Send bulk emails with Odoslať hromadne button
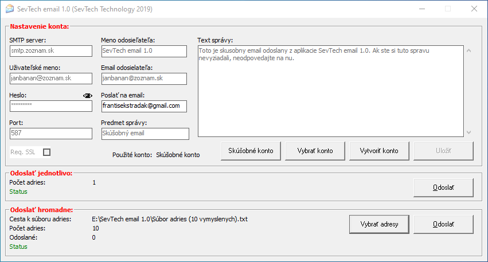 (x=443, y=224)
